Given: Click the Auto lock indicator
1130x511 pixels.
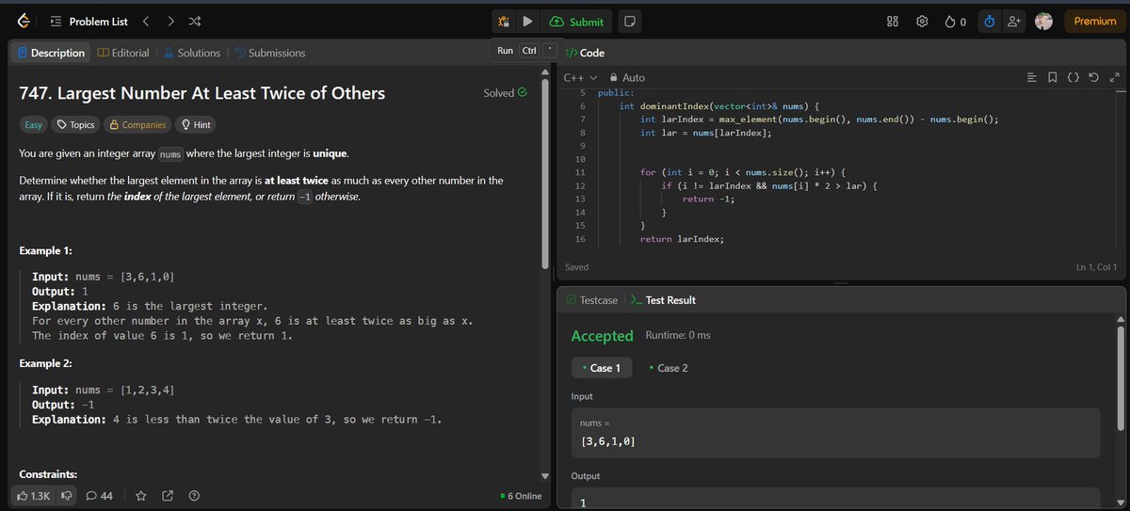Looking at the screenshot, I should click(627, 77).
